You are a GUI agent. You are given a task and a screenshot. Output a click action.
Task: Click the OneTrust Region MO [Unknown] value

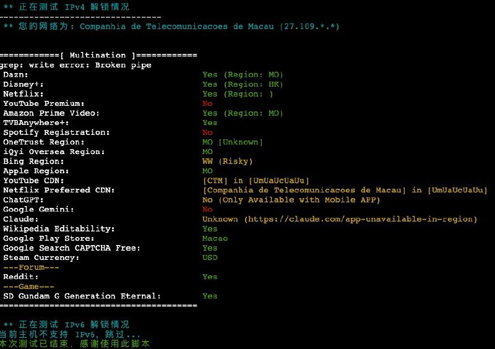pos(233,142)
